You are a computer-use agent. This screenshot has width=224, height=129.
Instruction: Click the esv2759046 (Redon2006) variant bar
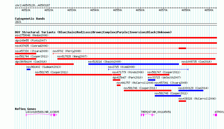pos(116,38)
